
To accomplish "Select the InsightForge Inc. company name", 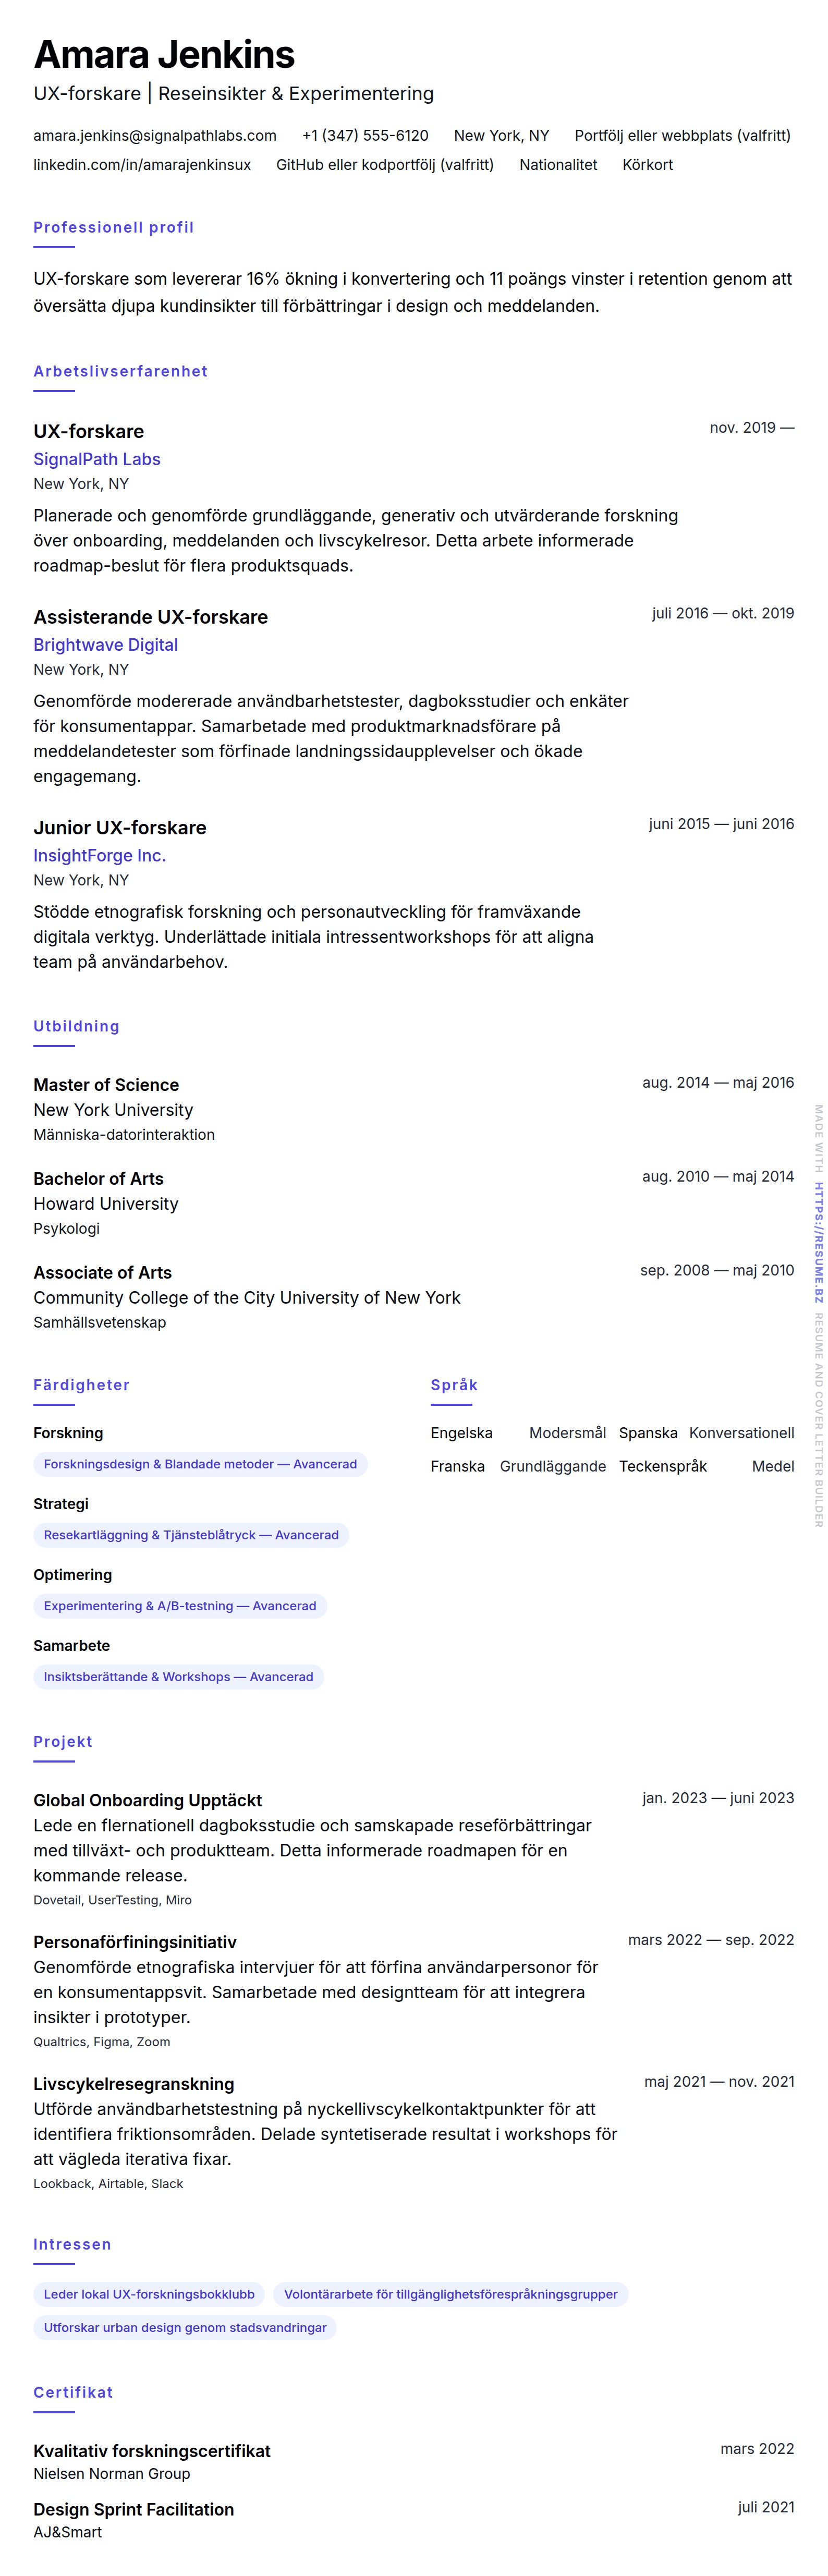I will (x=100, y=855).
